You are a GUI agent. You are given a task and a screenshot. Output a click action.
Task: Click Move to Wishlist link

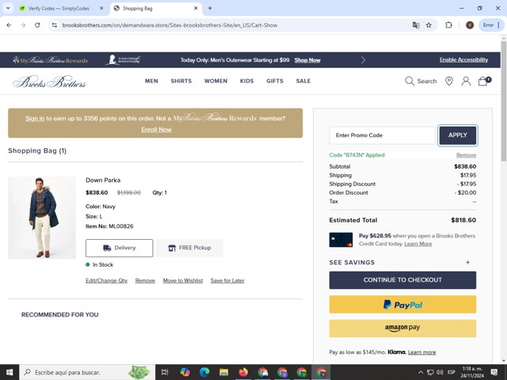[x=183, y=280]
